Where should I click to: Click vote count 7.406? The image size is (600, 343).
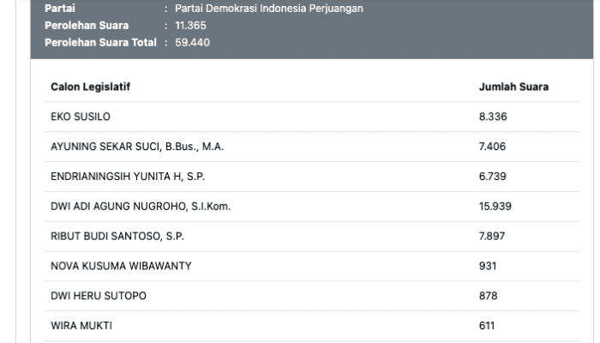coord(493,147)
